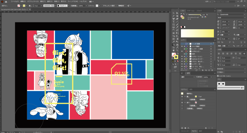Open the オブジェクト(O) menu
247x133 pixels.
click(x=32, y=2)
